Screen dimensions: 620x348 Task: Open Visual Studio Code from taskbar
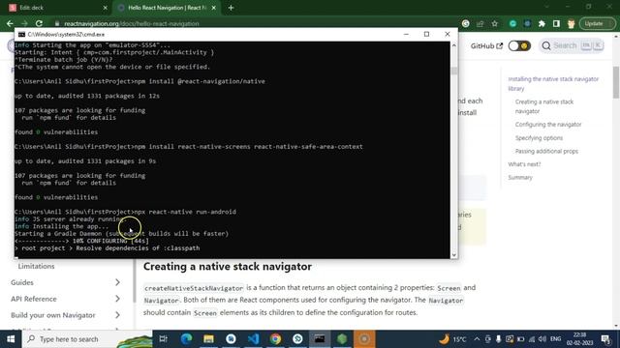tap(253, 339)
